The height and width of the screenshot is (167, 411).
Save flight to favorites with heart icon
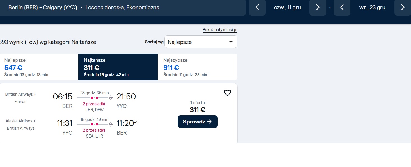(x=228, y=93)
